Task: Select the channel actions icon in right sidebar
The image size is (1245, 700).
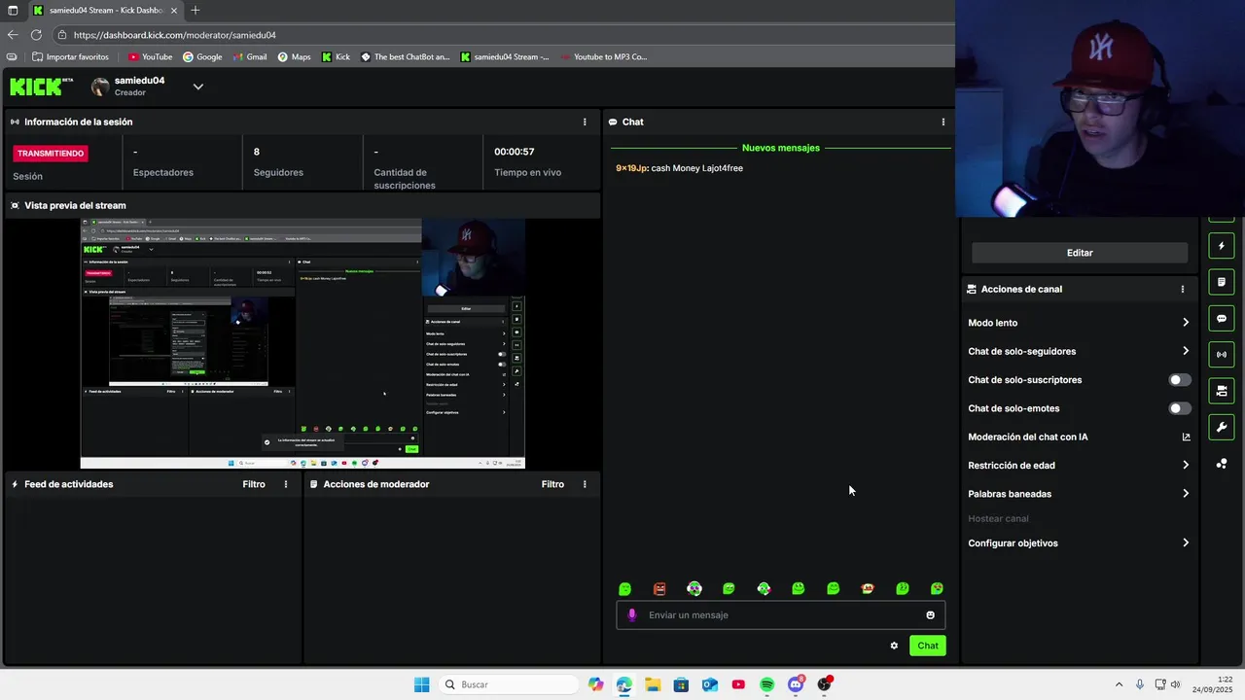Action: point(1222,391)
